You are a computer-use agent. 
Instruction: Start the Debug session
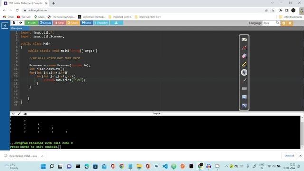(x=46, y=23)
